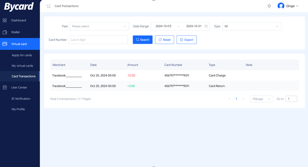The image size is (308, 167).
Task: Open the Type filter dropdown
Action: tap(251, 26)
